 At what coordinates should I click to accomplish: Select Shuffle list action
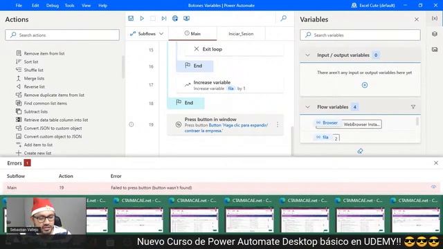pos(29,70)
